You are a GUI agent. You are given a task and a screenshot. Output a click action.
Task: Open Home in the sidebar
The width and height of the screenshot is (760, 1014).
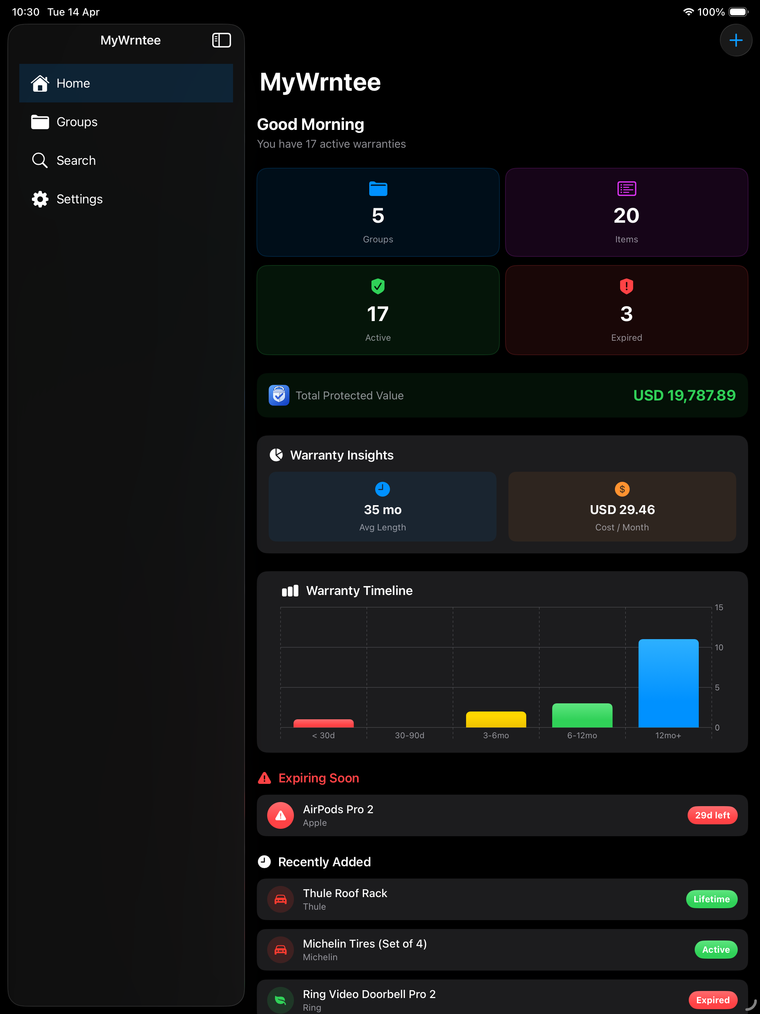click(126, 83)
